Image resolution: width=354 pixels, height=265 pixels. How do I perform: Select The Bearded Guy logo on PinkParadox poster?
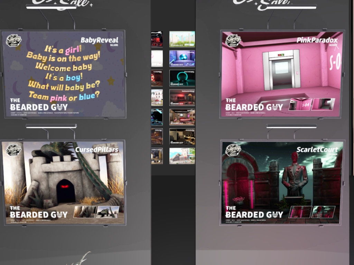click(x=254, y=105)
